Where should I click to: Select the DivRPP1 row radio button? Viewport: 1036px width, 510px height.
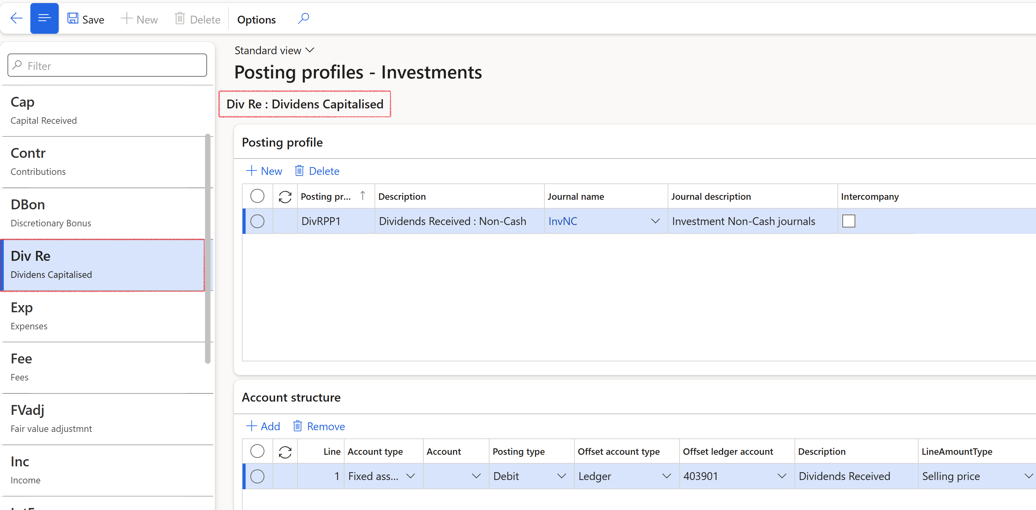[258, 221]
